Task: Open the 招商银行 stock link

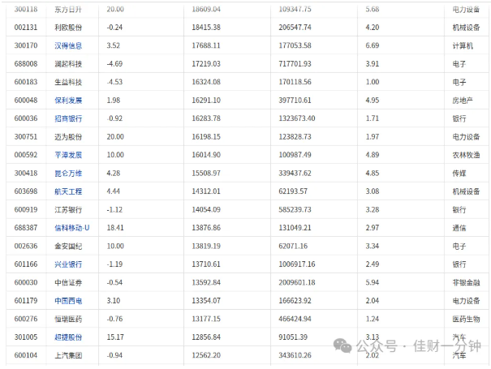Action: coord(68,118)
